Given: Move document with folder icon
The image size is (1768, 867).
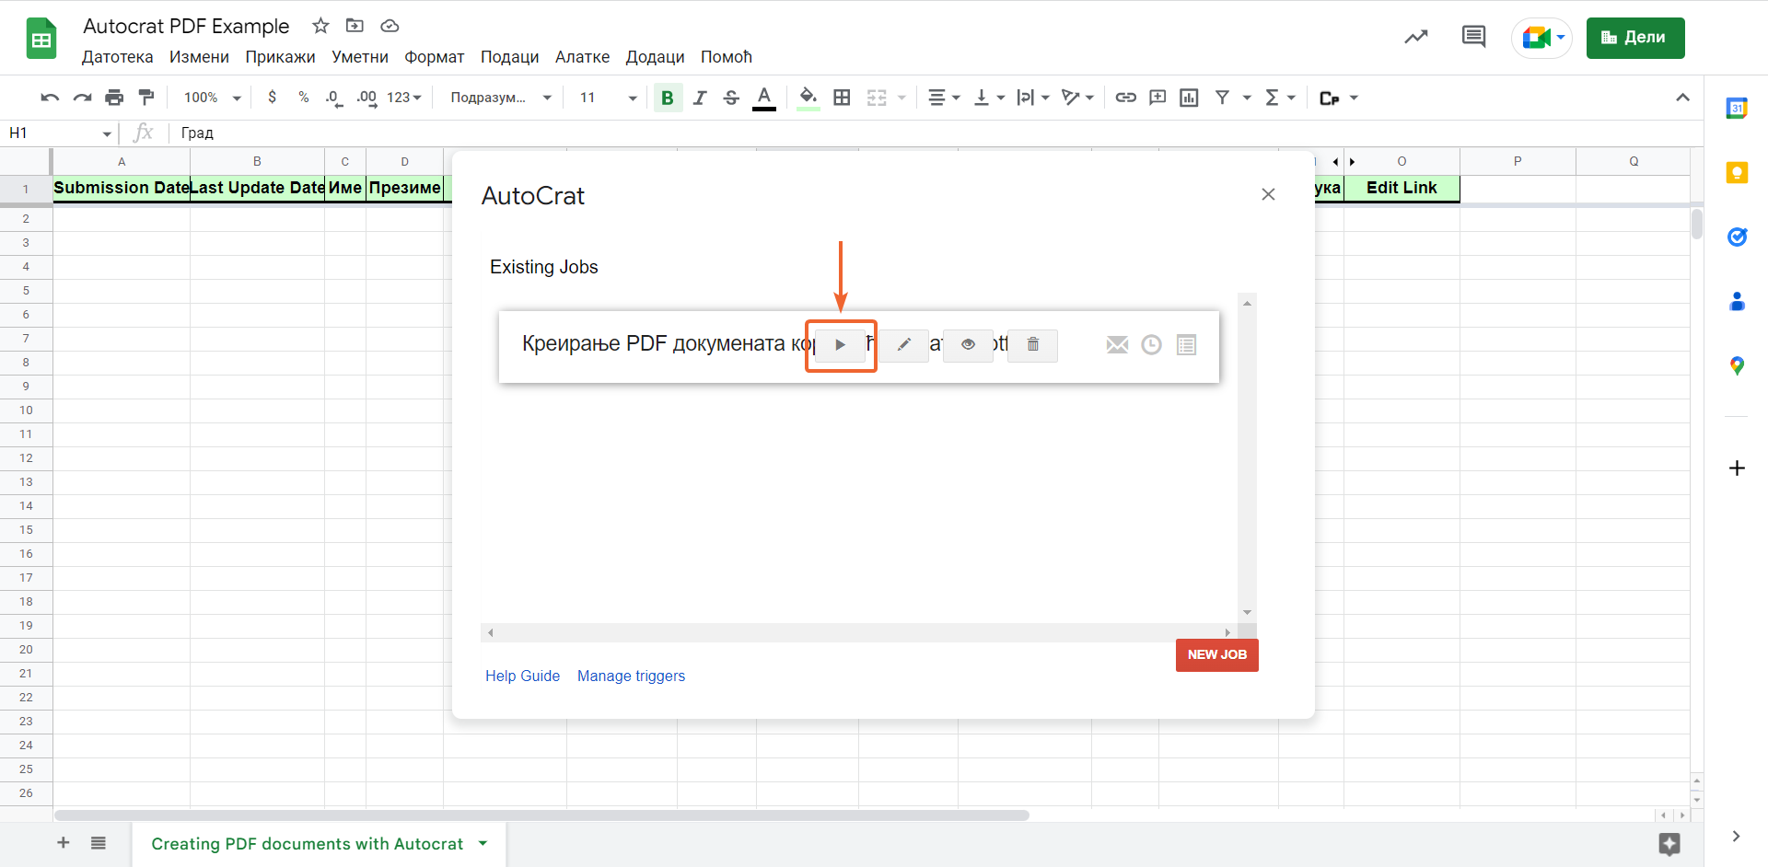Looking at the screenshot, I should pyautogui.click(x=355, y=26).
